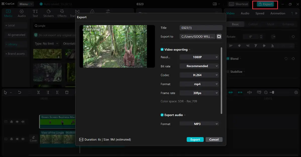Open the Shortcut button
The image size is (301, 157).
[x=239, y=4]
